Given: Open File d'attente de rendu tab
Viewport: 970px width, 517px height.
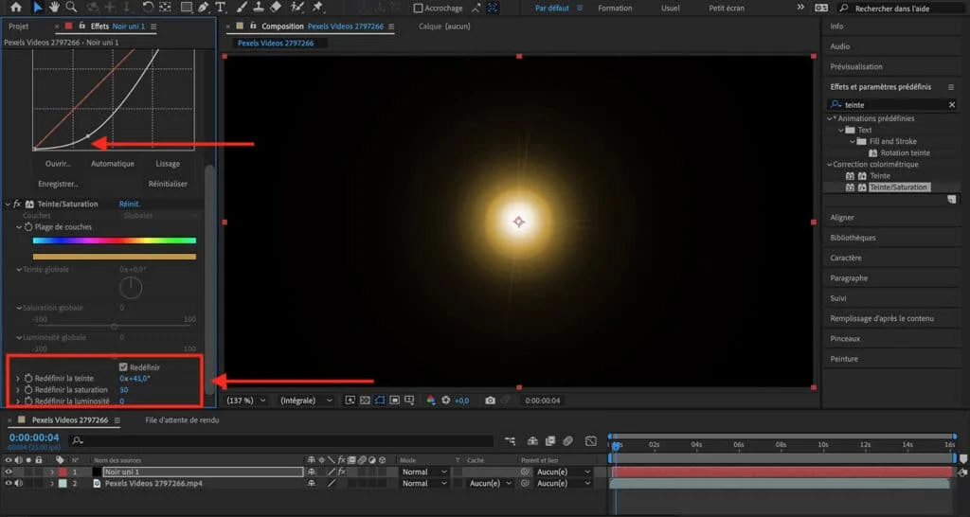Looking at the screenshot, I should (182, 420).
